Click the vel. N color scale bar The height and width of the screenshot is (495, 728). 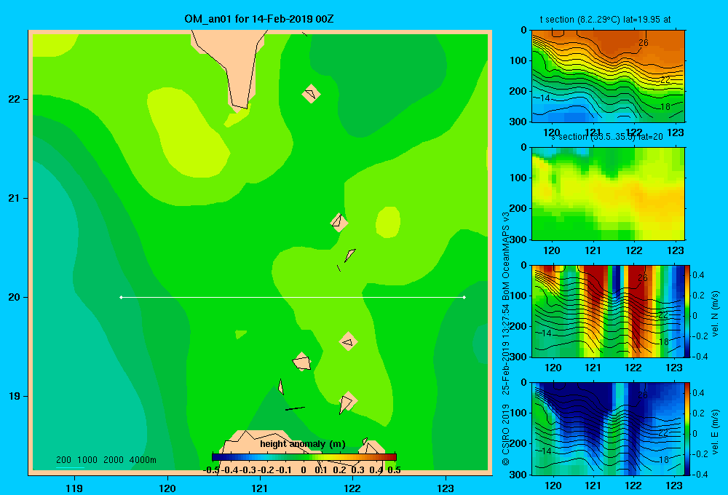(688, 311)
